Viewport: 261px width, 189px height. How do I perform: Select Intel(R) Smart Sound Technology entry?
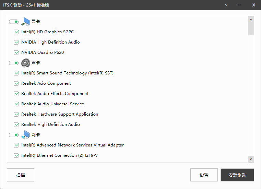pos(67,73)
